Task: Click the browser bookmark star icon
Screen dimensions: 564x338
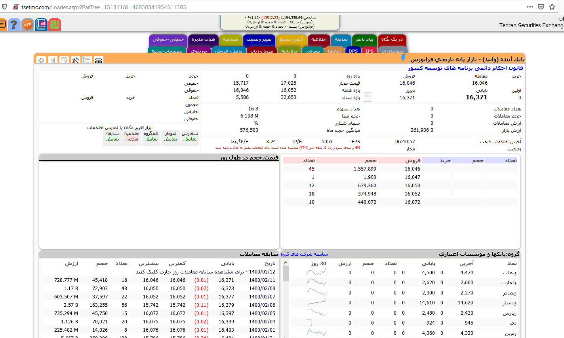Action: point(552,7)
